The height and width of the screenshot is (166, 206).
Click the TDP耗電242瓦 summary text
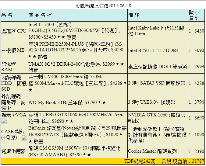[x=140, y=161]
